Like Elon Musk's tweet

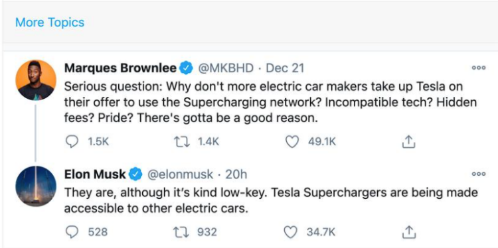(290, 233)
